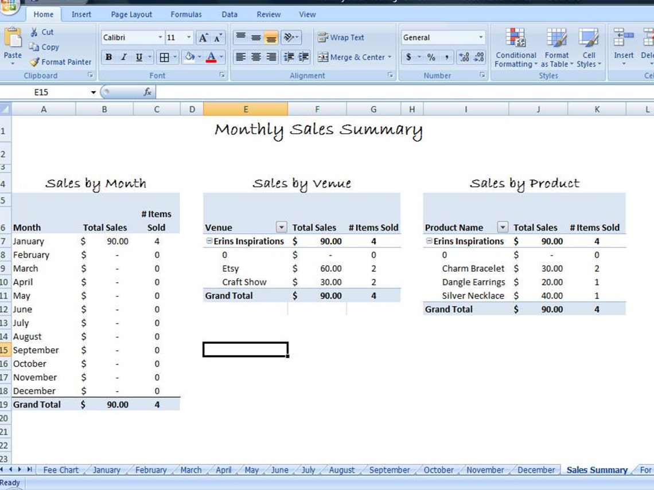Viewport: 654px width, 490px height.
Task: Click the Insert Function fx icon
Action: [147, 92]
